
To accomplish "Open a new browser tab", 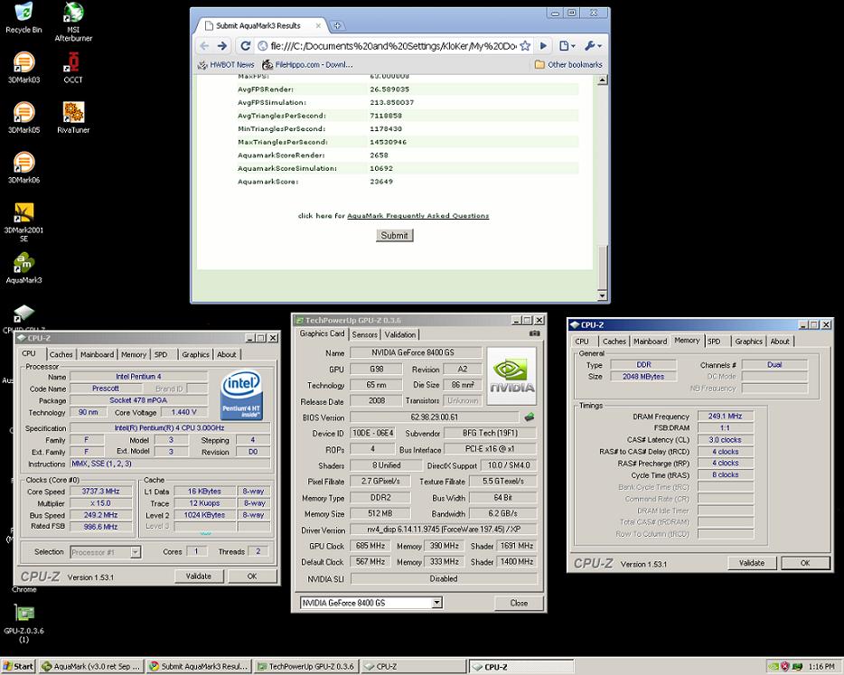I will click(x=337, y=25).
